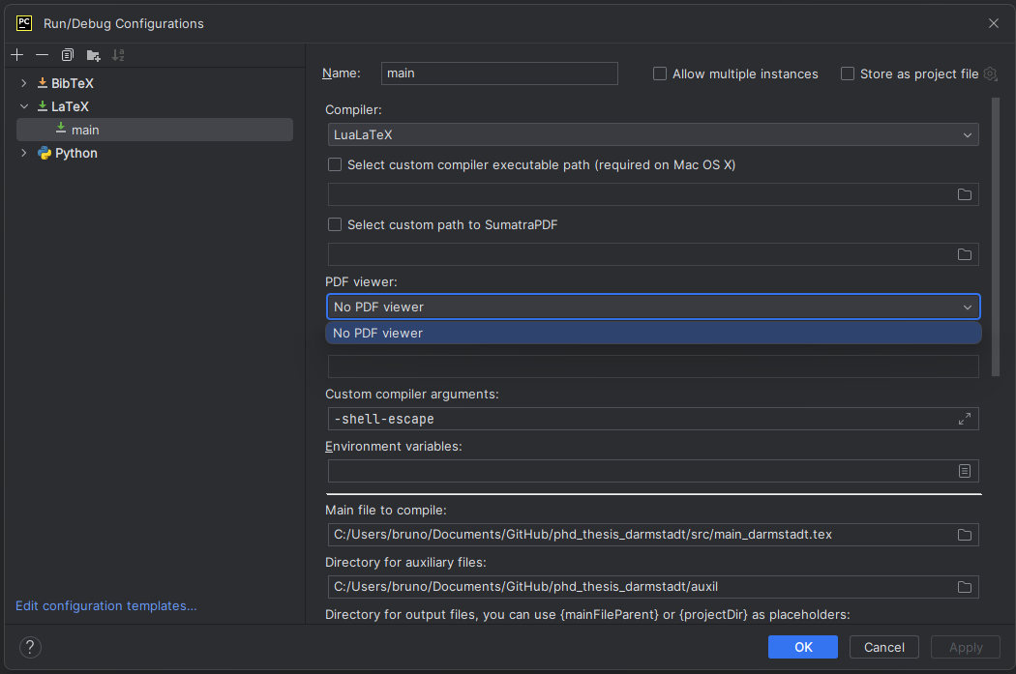1016x674 pixels.
Task: Sort configurations alphabetically
Action: (x=118, y=55)
